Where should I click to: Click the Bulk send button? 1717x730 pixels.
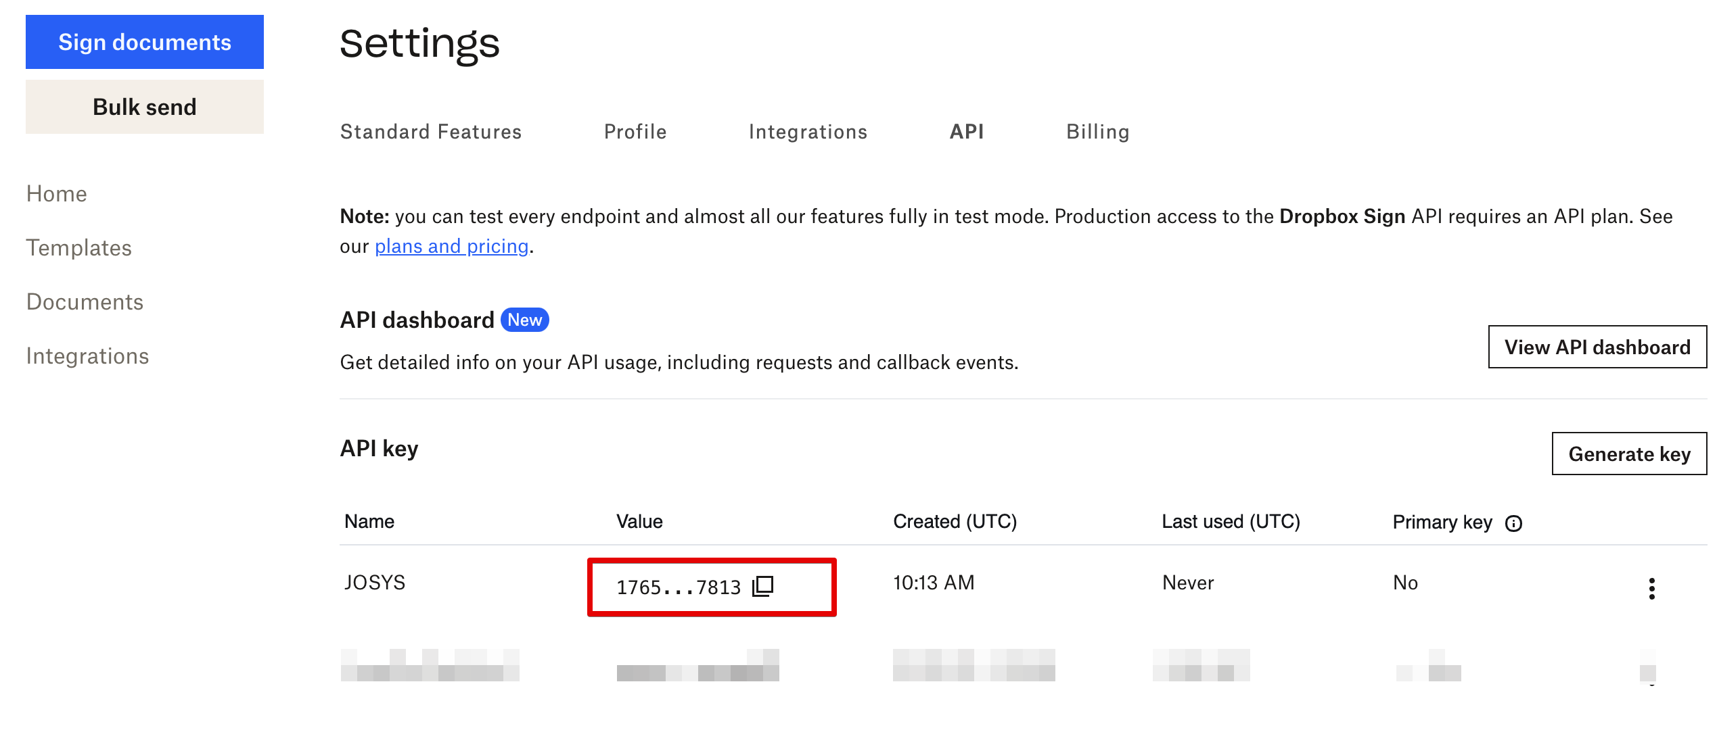145,107
